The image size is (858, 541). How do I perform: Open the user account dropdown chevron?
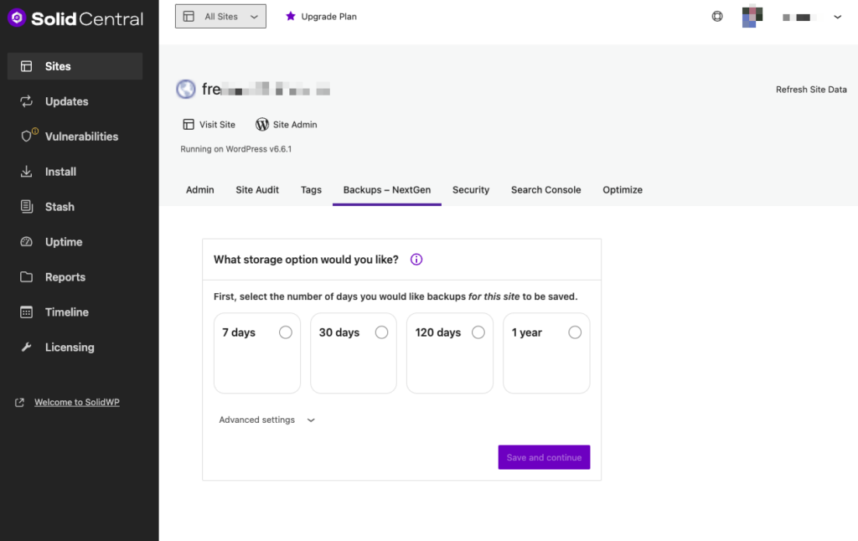837,17
